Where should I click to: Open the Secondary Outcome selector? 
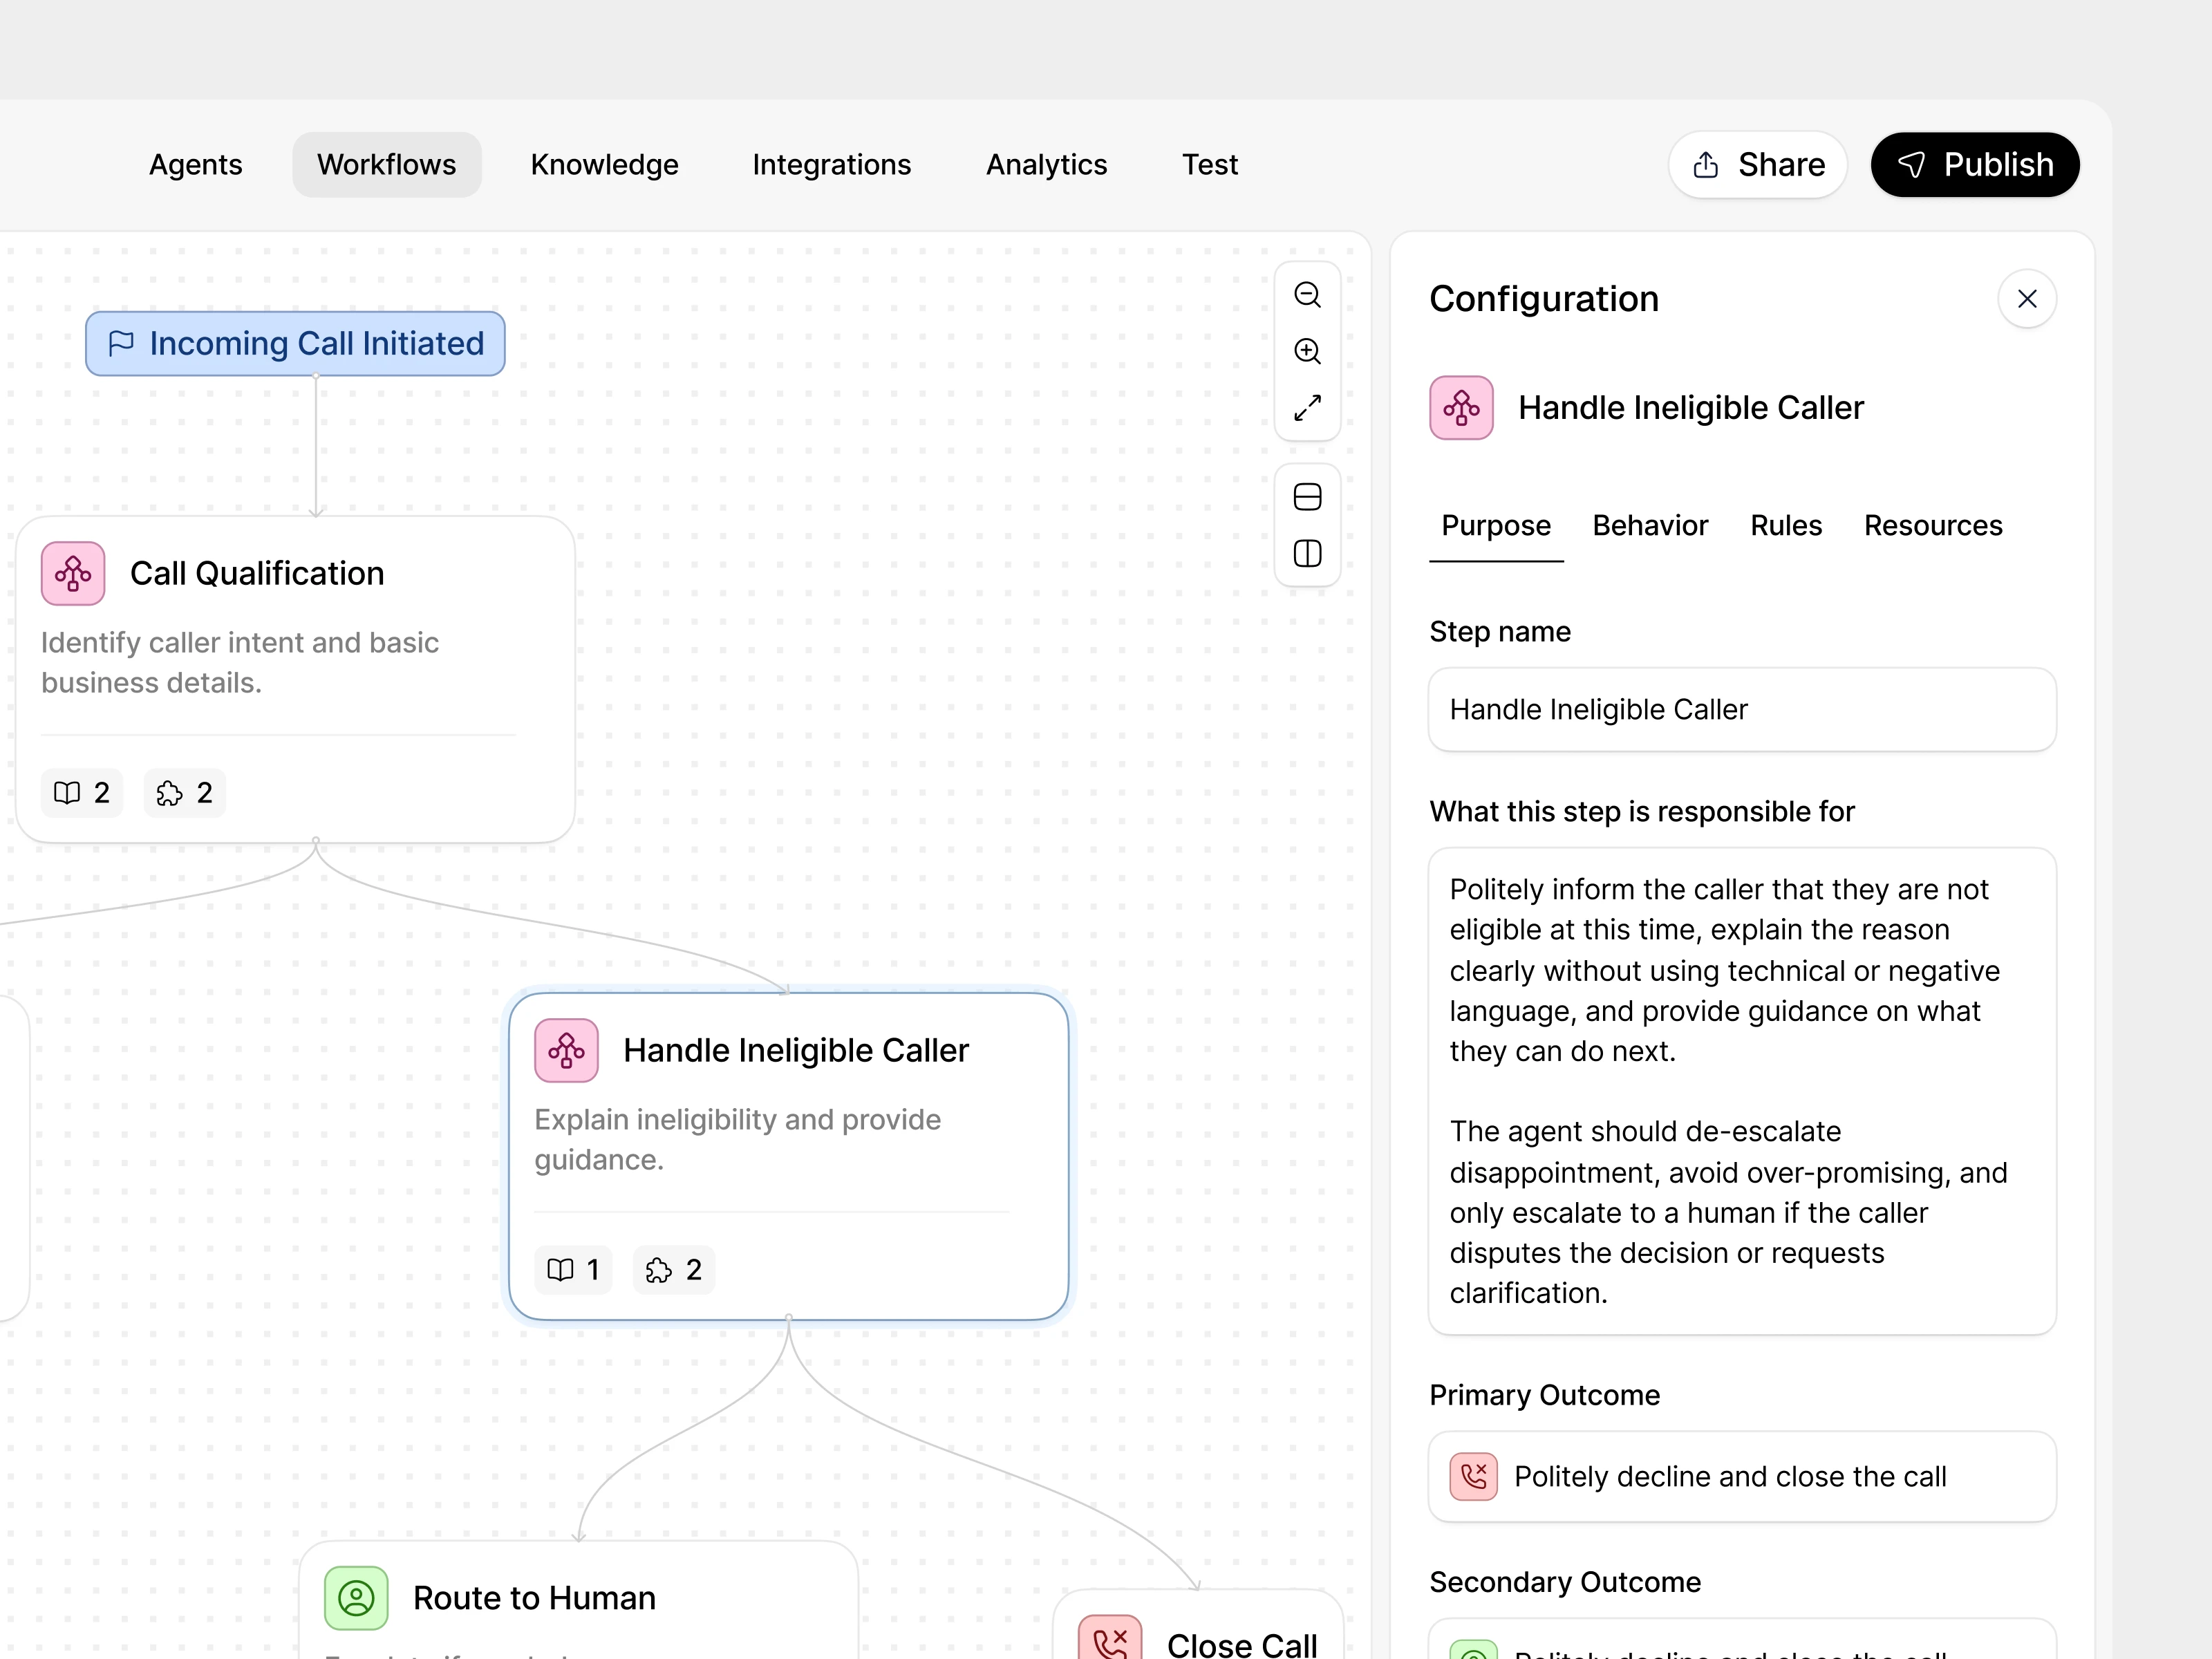point(1741,1645)
